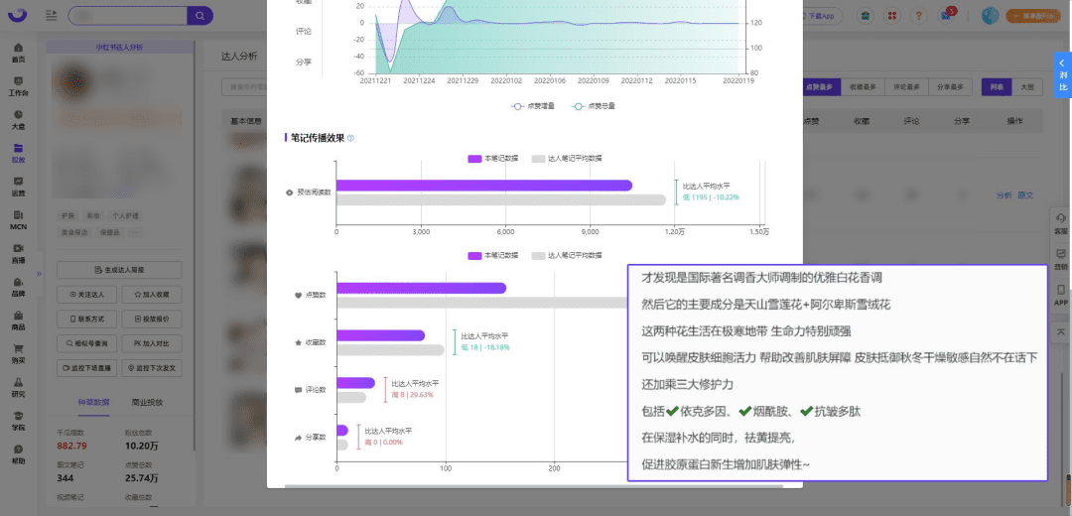
Task: Toggle 点赞增量 legend series in line chart
Action: tap(533, 105)
